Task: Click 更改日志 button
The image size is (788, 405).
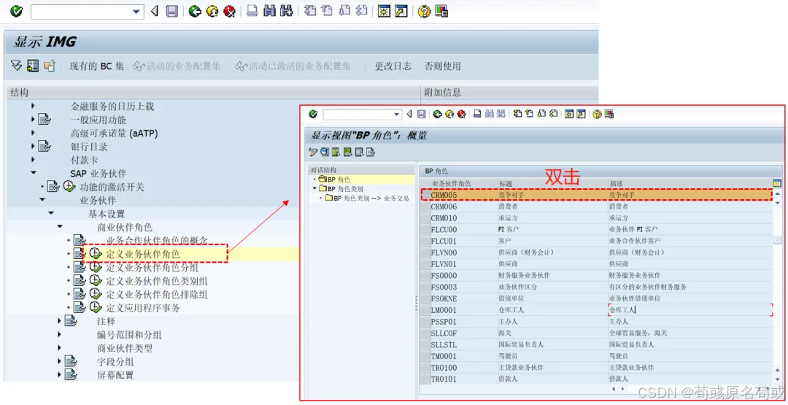Action: (393, 66)
